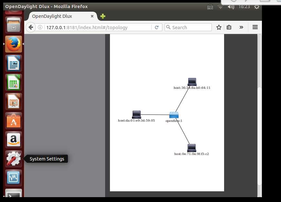Launch LibreOffice Impress from the dock
Viewport: 281px width, 202px height.
coord(14,101)
